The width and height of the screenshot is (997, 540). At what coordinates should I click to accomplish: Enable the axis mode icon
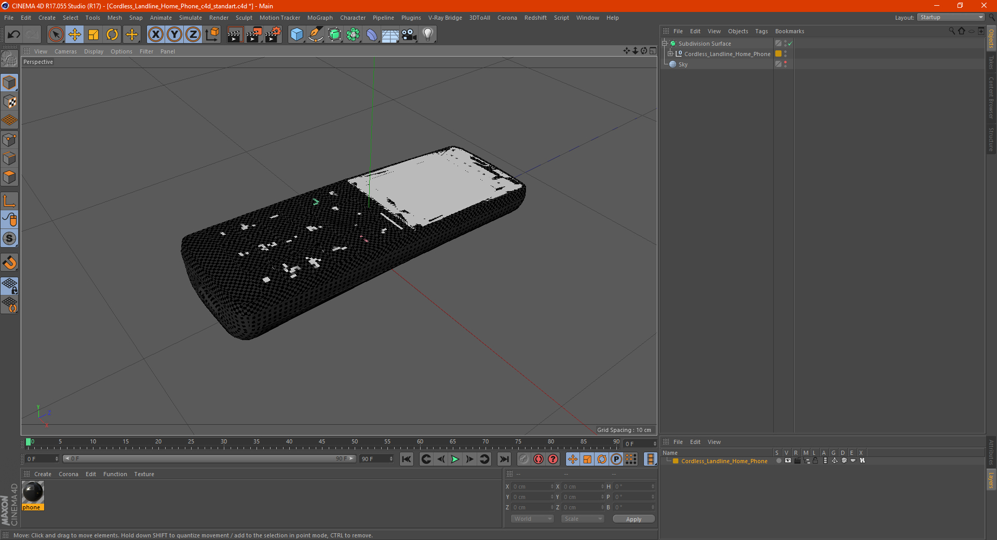point(9,201)
